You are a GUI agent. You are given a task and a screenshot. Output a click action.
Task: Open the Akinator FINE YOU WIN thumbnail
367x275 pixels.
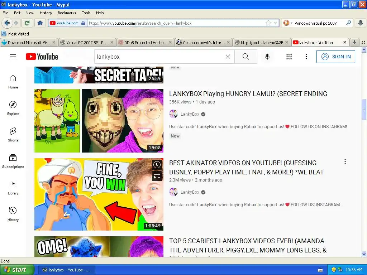pos(99,194)
